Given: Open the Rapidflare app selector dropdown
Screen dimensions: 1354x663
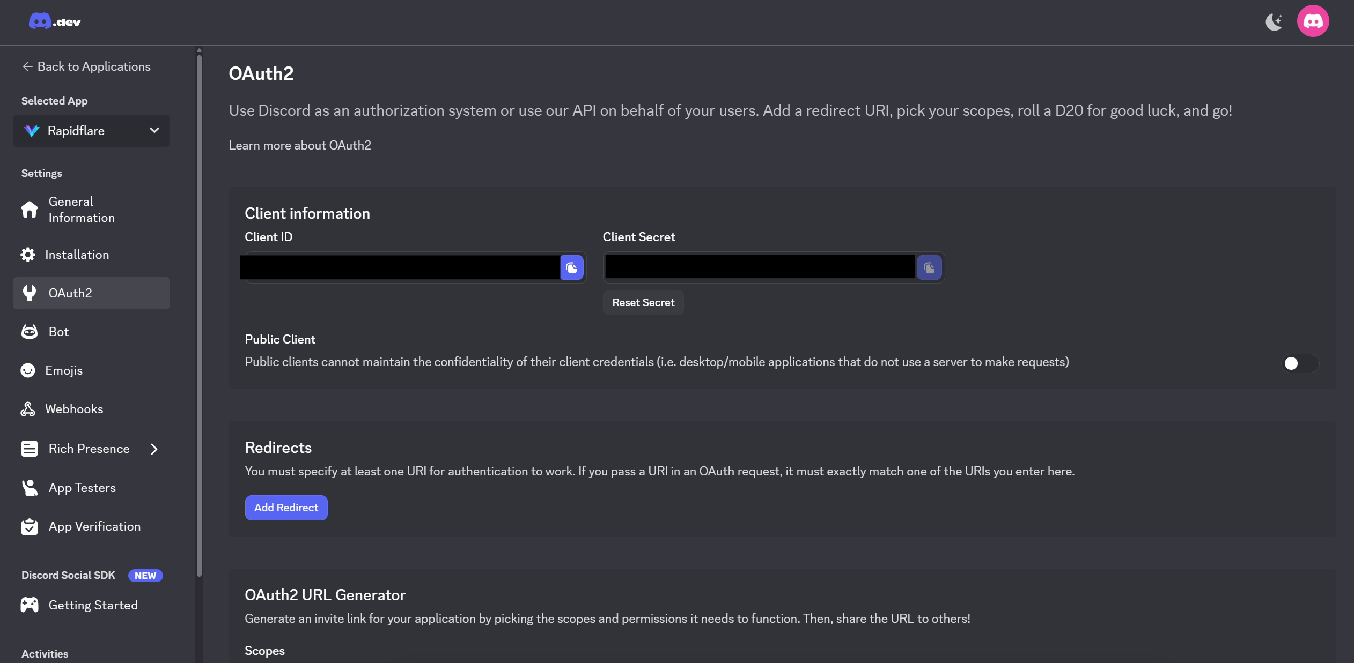Looking at the screenshot, I should [91, 131].
